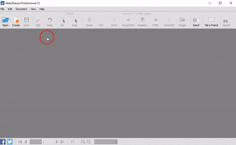The height and width of the screenshot is (145, 236).
Task: Choose the Select Area tool
Action: coord(75,20)
